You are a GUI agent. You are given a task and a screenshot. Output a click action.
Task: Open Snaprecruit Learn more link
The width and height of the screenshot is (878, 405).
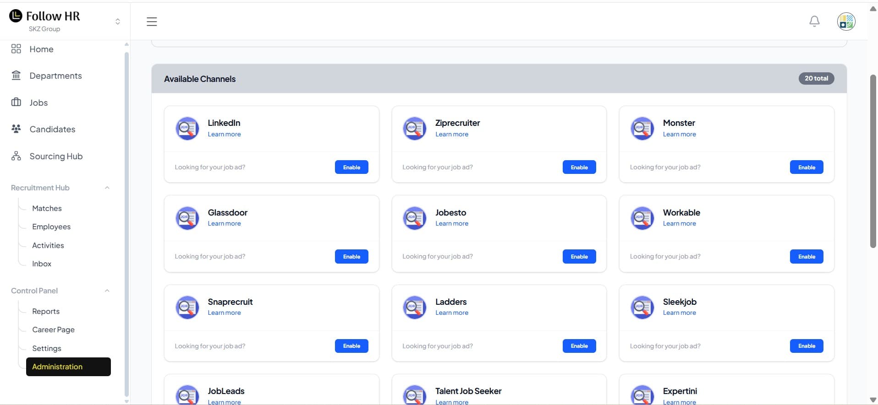click(x=224, y=313)
